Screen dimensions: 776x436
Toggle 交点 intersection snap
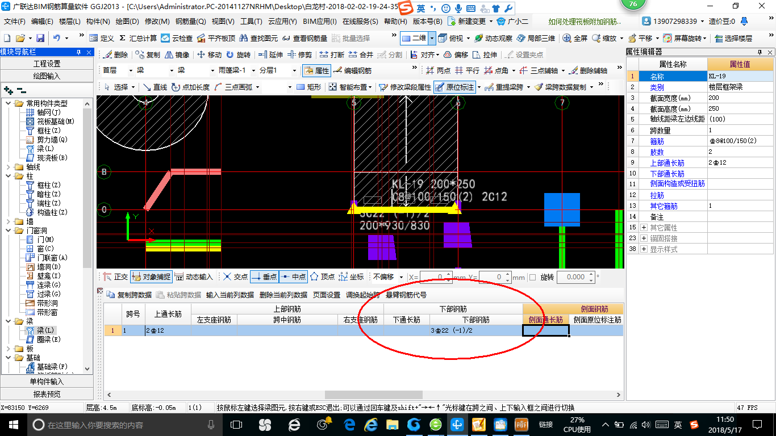(x=235, y=277)
